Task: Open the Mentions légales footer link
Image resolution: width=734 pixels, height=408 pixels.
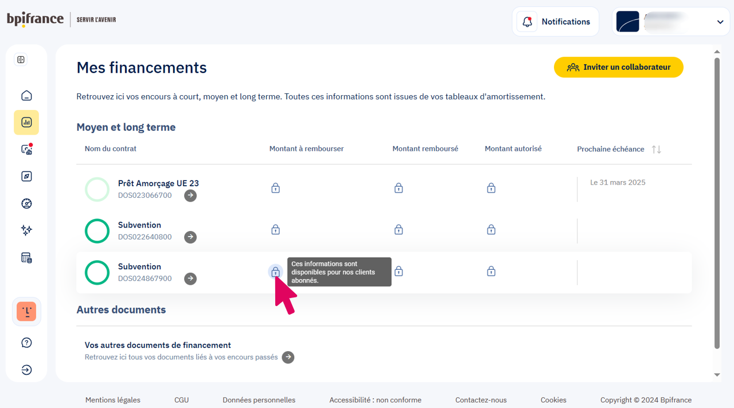Action: coord(113,400)
